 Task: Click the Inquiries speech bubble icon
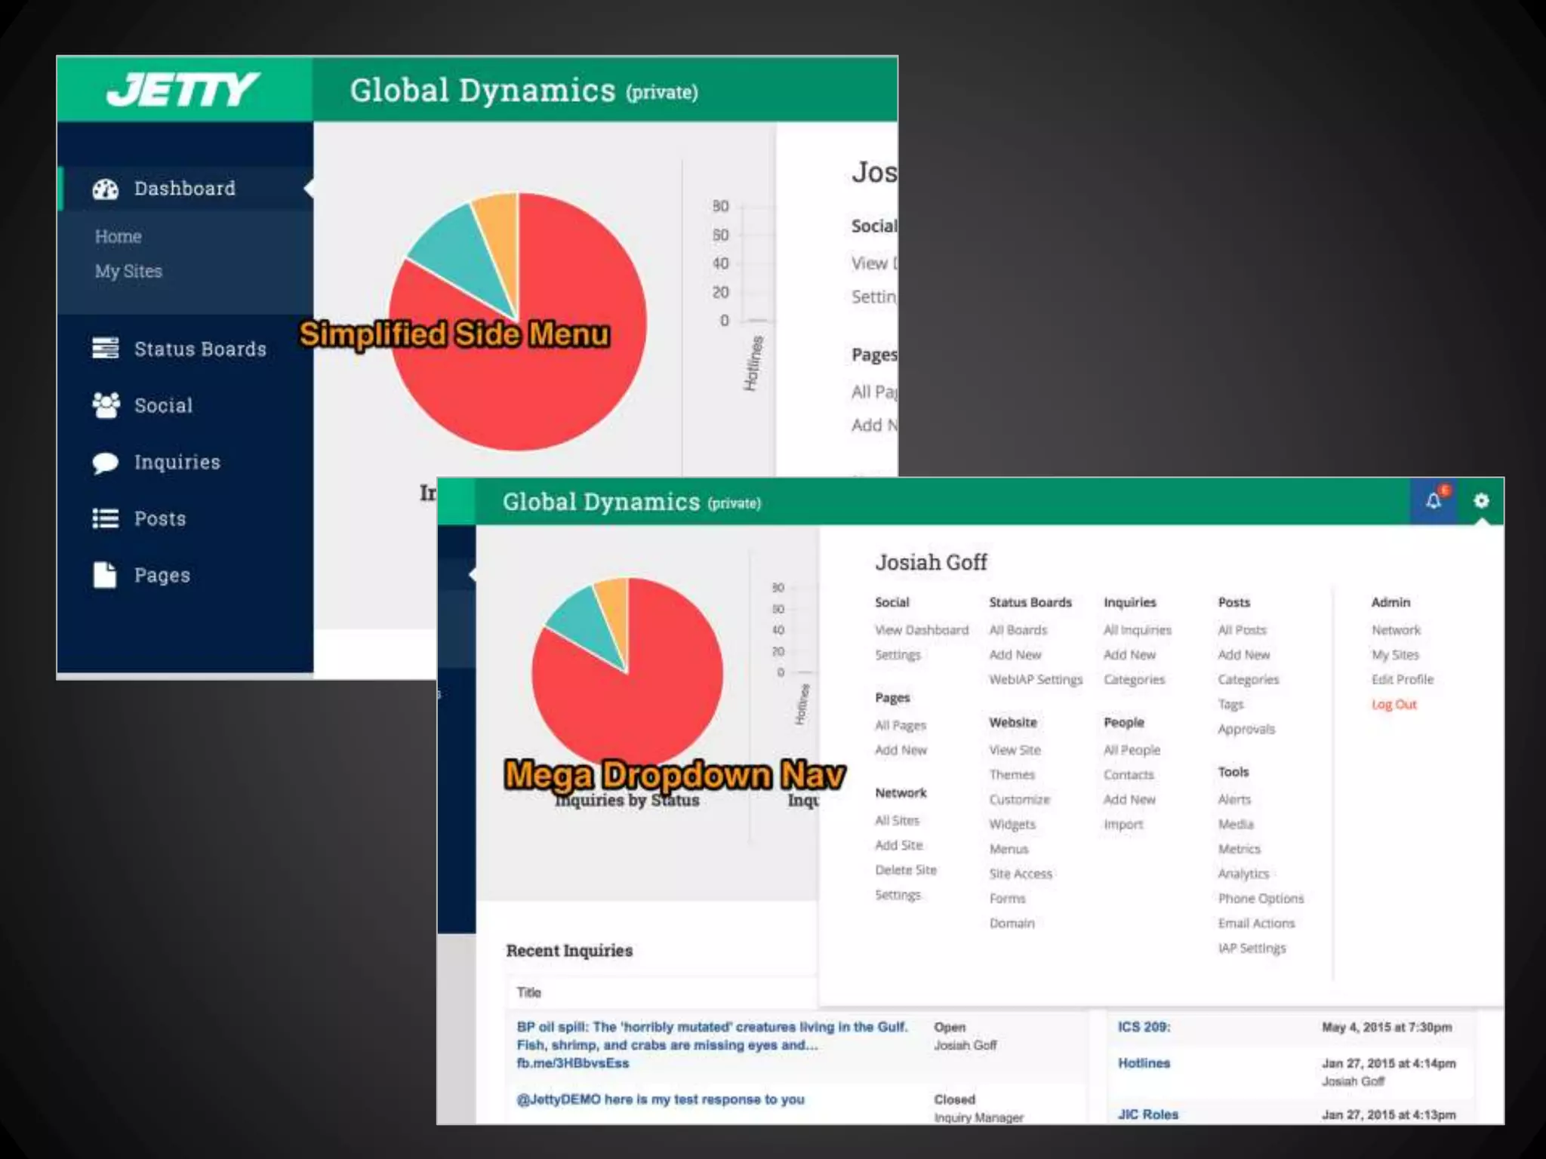coord(106,462)
